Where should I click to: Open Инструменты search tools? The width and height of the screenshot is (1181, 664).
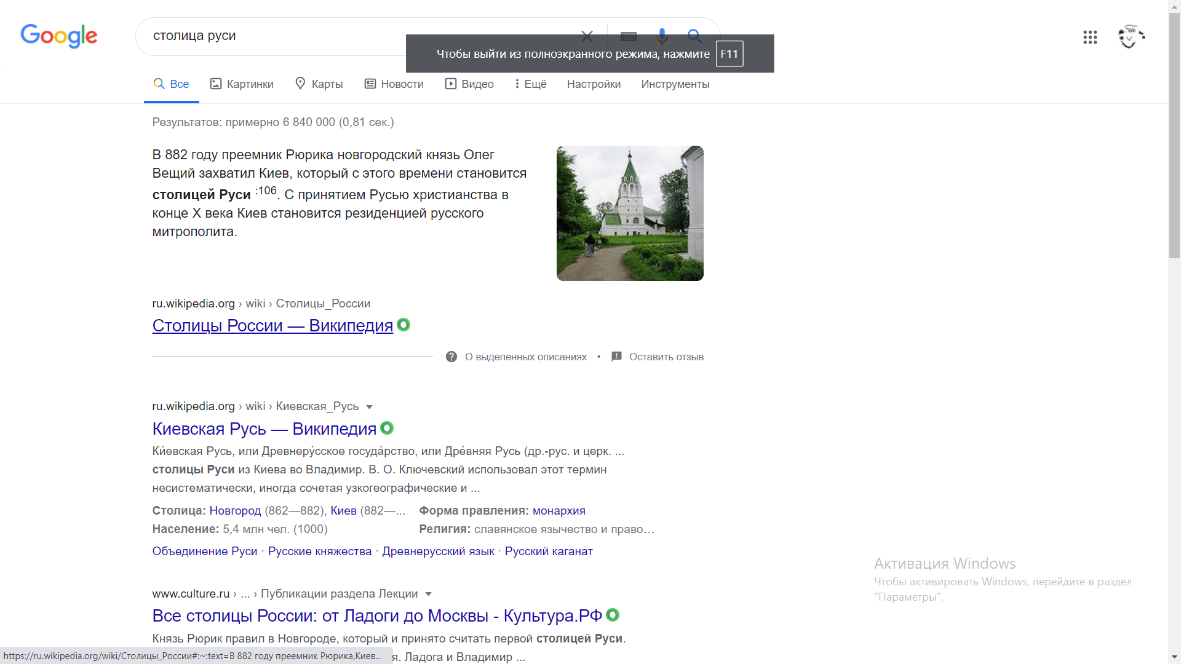point(675,84)
